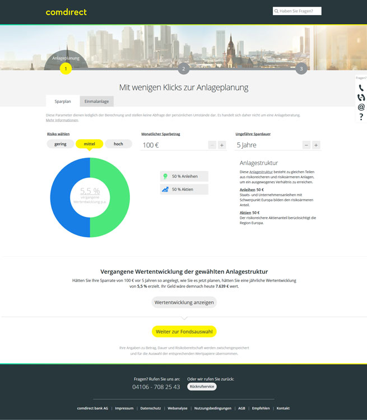The image size is (367, 420).
Task: Open Empfehlen footer link
Action: (261, 408)
